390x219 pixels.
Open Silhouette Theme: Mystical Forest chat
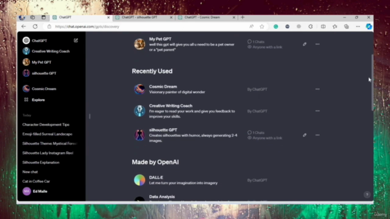pos(50,144)
